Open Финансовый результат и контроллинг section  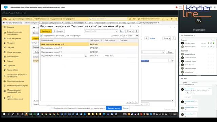(x=17, y=76)
